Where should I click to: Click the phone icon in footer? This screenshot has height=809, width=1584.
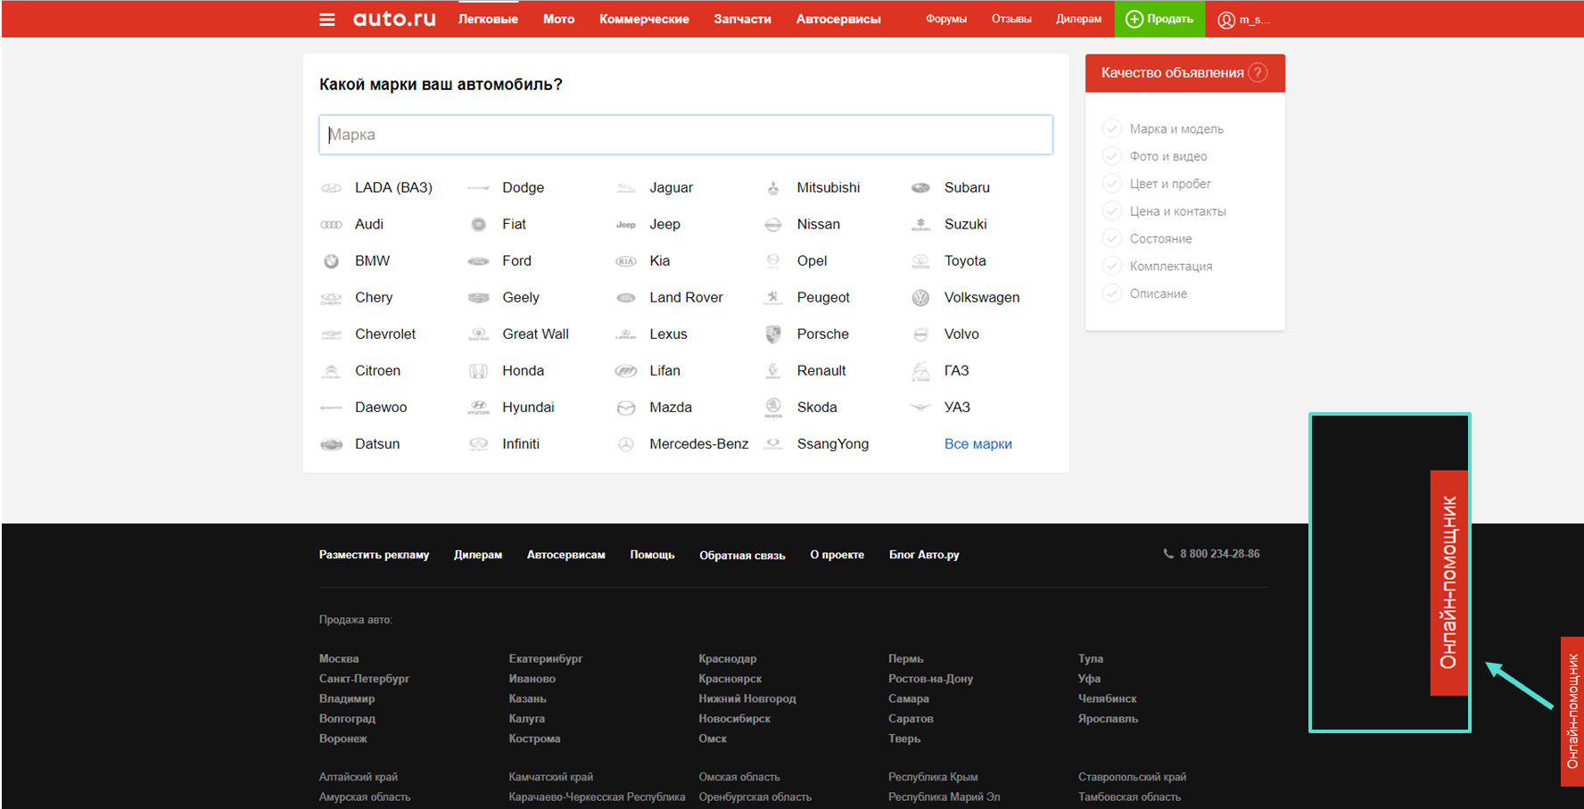click(x=1168, y=554)
